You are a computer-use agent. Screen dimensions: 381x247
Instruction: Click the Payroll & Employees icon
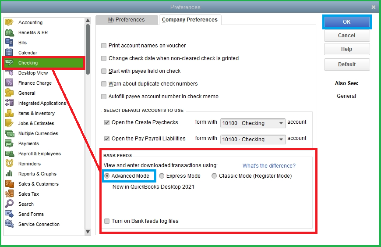[x=9, y=153]
